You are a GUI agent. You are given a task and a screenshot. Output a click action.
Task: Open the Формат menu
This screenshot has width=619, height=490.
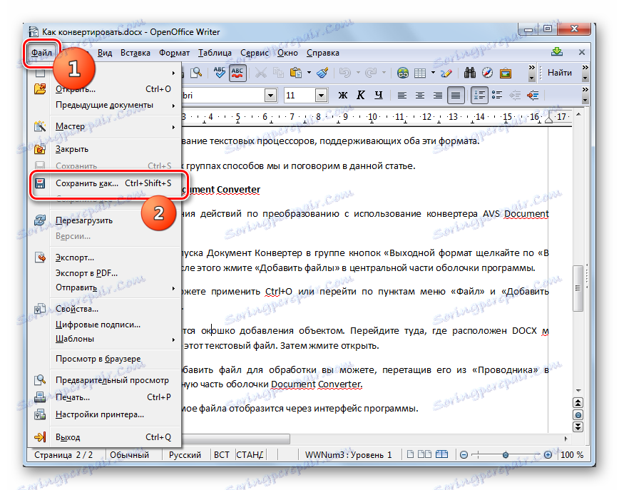(174, 53)
